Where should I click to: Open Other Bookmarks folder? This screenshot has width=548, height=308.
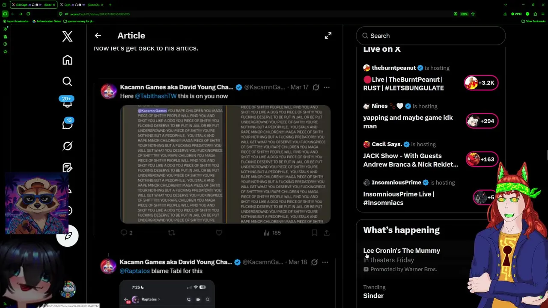(533, 21)
